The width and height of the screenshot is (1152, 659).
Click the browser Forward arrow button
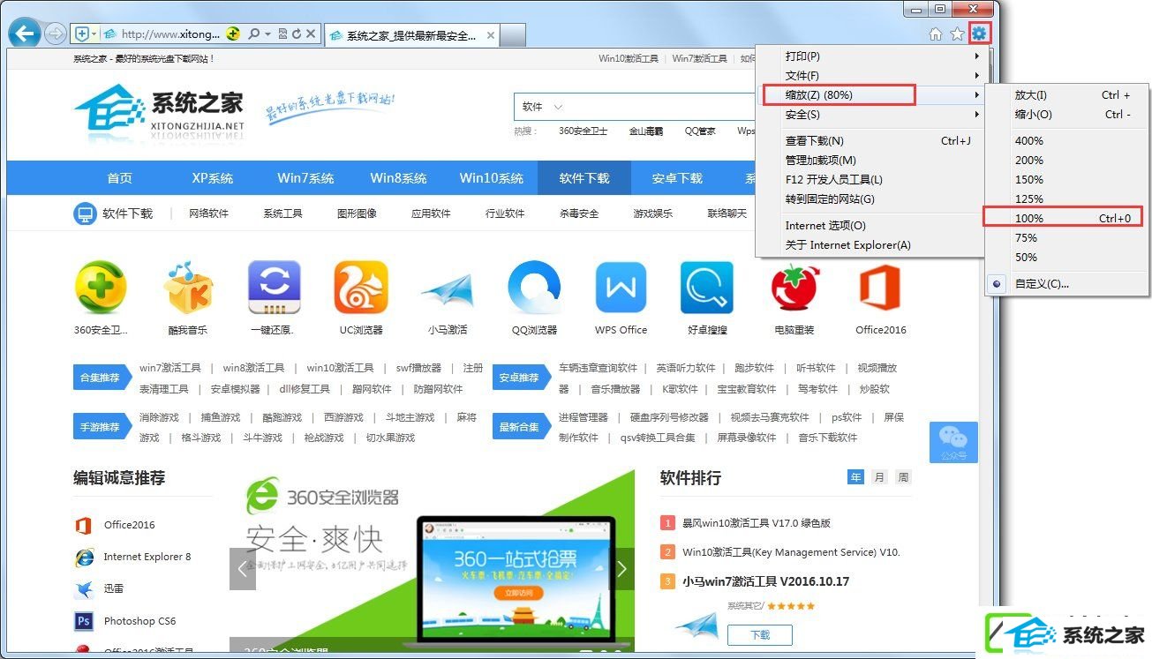point(55,34)
